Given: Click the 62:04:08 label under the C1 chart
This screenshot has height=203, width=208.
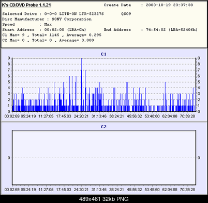Looking at the screenshot, I should click(x=170, y=116).
